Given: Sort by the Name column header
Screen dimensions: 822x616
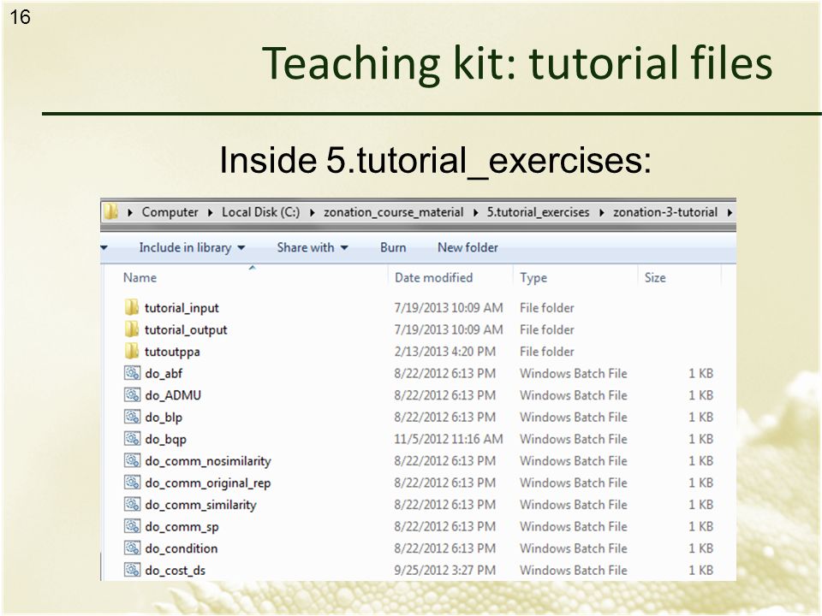Looking at the screenshot, I should pyautogui.click(x=140, y=277).
